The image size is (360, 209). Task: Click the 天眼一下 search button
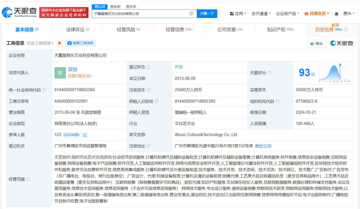click(207, 13)
